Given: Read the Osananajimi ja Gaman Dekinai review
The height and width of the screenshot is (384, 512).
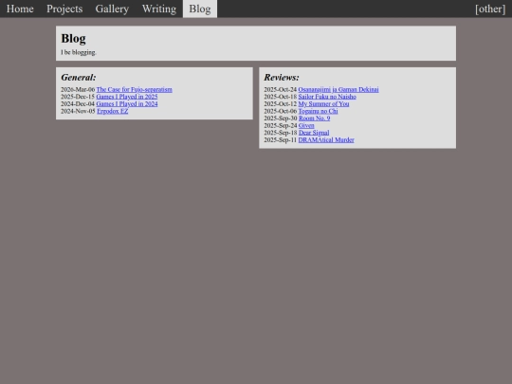Looking at the screenshot, I should click(338, 89).
